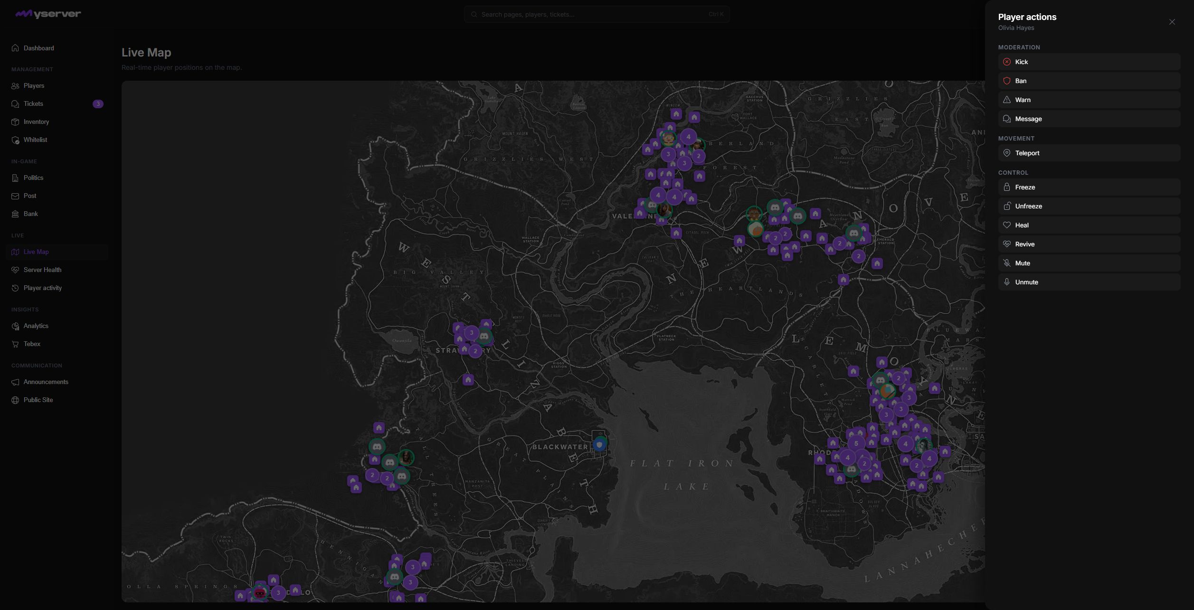Click the Teleport pin icon

[1006, 153]
